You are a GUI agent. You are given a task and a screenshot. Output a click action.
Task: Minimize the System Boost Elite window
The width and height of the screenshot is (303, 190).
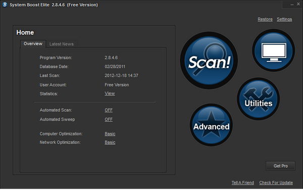click(292, 4)
